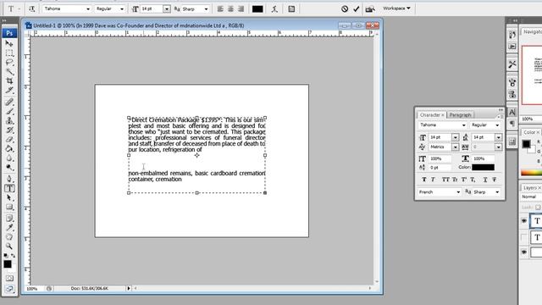Screen dimensions: 542x305
Task: Switch to the Paragraph tab
Action: click(x=460, y=115)
